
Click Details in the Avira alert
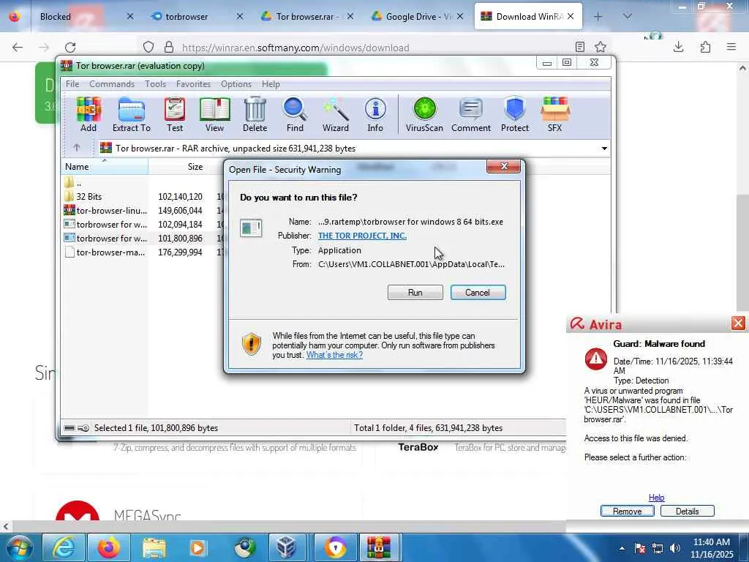tap(687, 512)
